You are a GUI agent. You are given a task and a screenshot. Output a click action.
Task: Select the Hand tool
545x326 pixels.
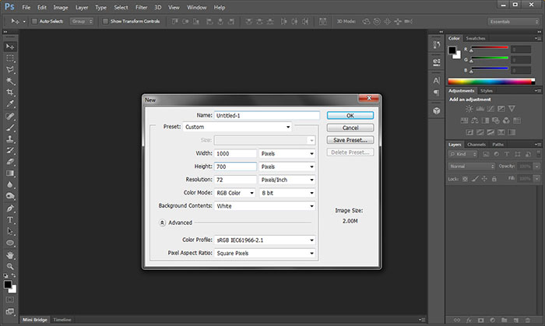tap(11, 254)
